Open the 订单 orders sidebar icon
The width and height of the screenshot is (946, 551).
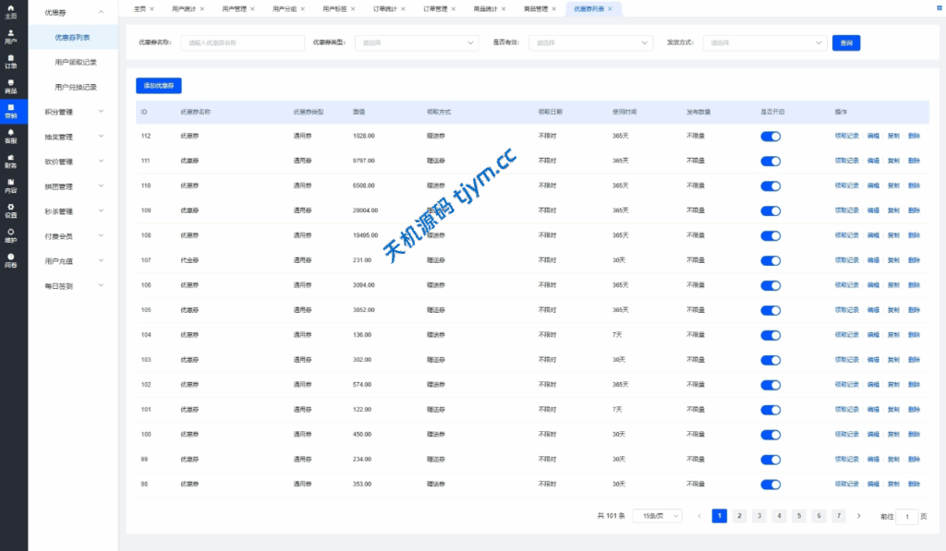click(x=11, y=61)
